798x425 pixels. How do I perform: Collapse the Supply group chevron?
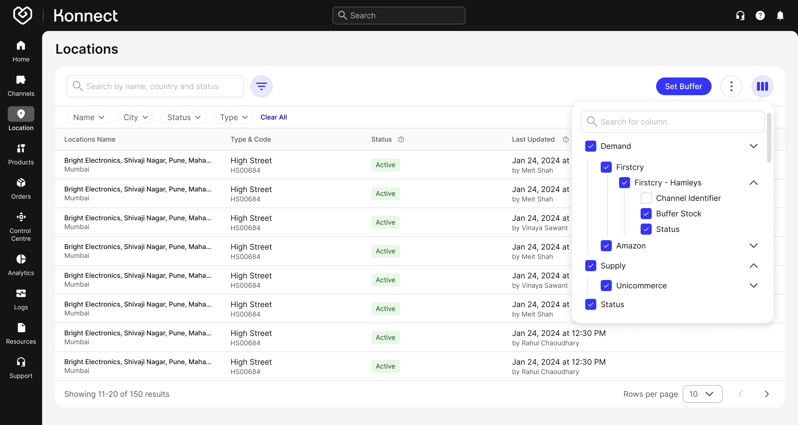[754, 266]
